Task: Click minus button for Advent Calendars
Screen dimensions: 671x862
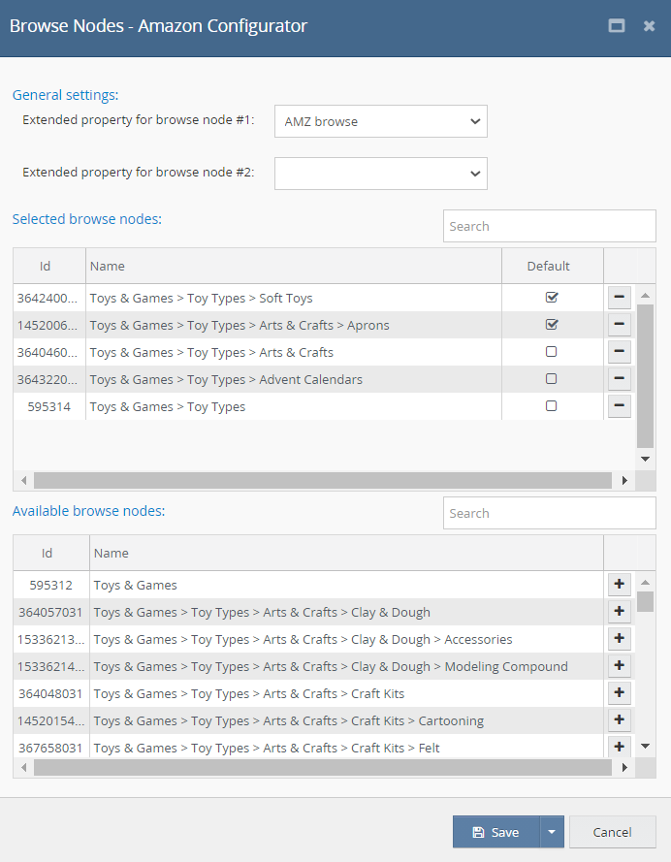Action: tap(620, 379)
